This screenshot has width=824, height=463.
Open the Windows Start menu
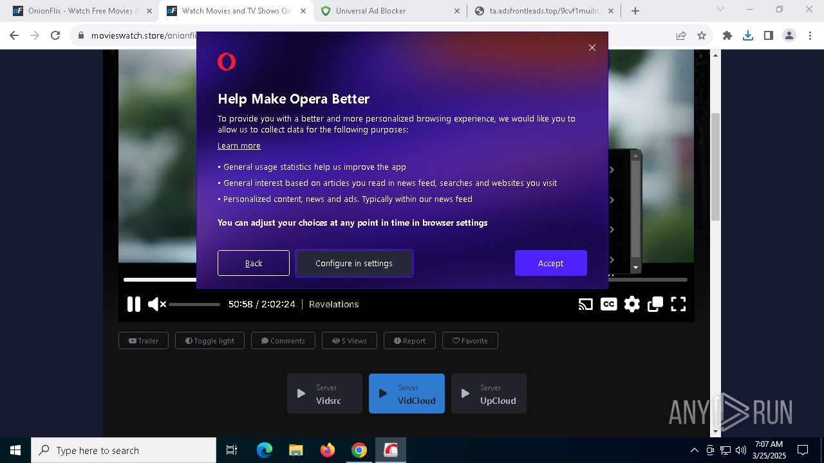click(x=15, y=450)
